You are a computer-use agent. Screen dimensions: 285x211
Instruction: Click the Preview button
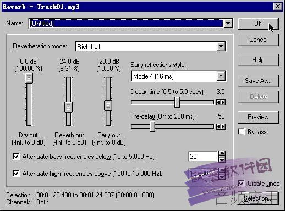coord(258,117)
